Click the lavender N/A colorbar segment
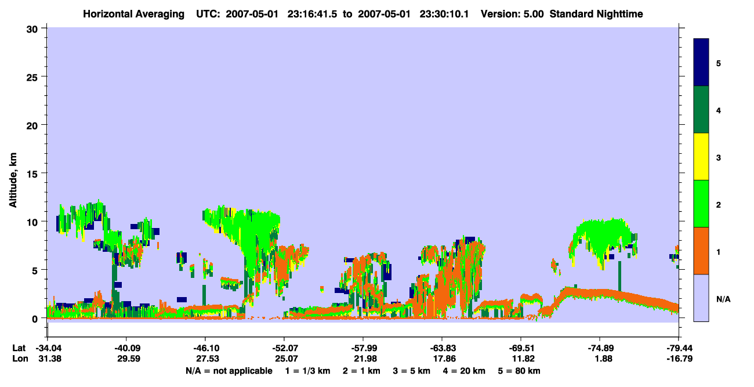The height and width of the screenshot is (387, 754). click(x=701, y=298)
